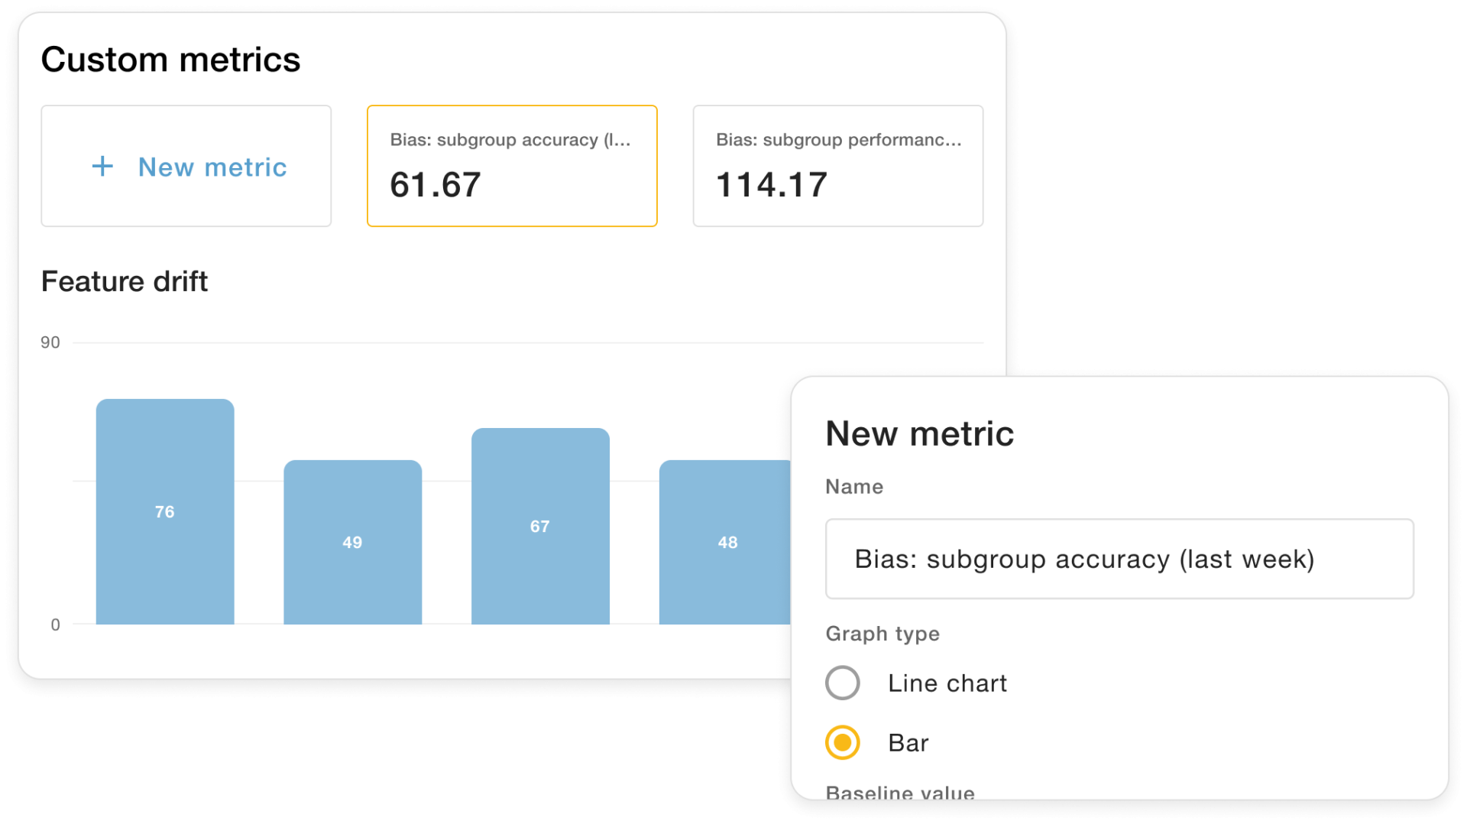
Task: Click the Baseline value label
Action: pyautogui.click(x=900, y=792)
